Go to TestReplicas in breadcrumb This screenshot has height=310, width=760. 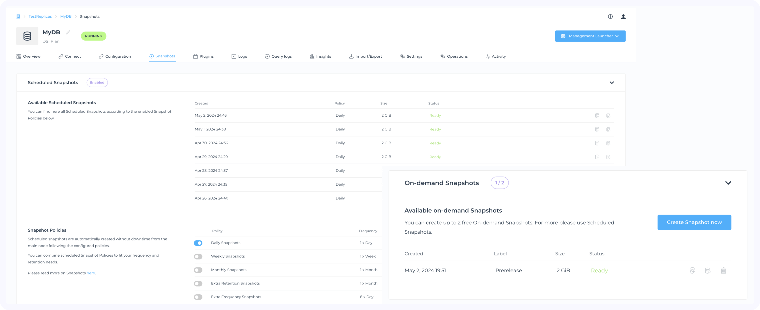pos(40,16)
